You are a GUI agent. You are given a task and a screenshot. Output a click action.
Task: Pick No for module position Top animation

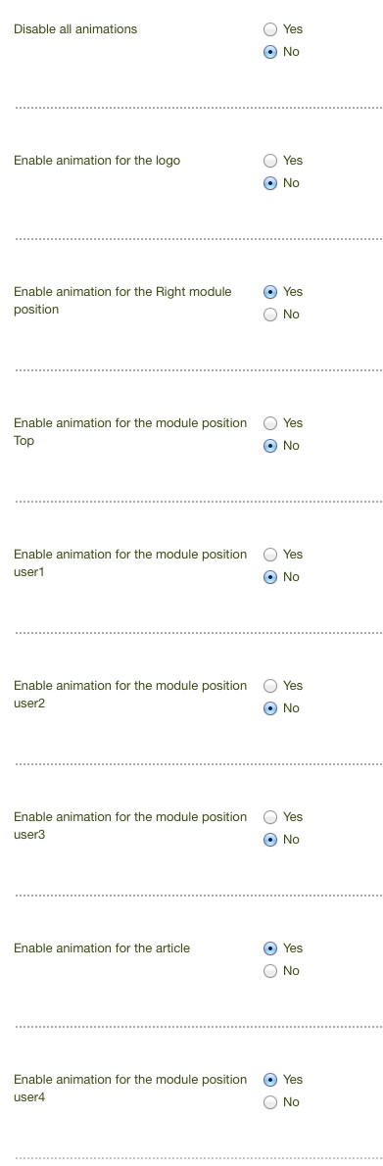click(270, 446)
